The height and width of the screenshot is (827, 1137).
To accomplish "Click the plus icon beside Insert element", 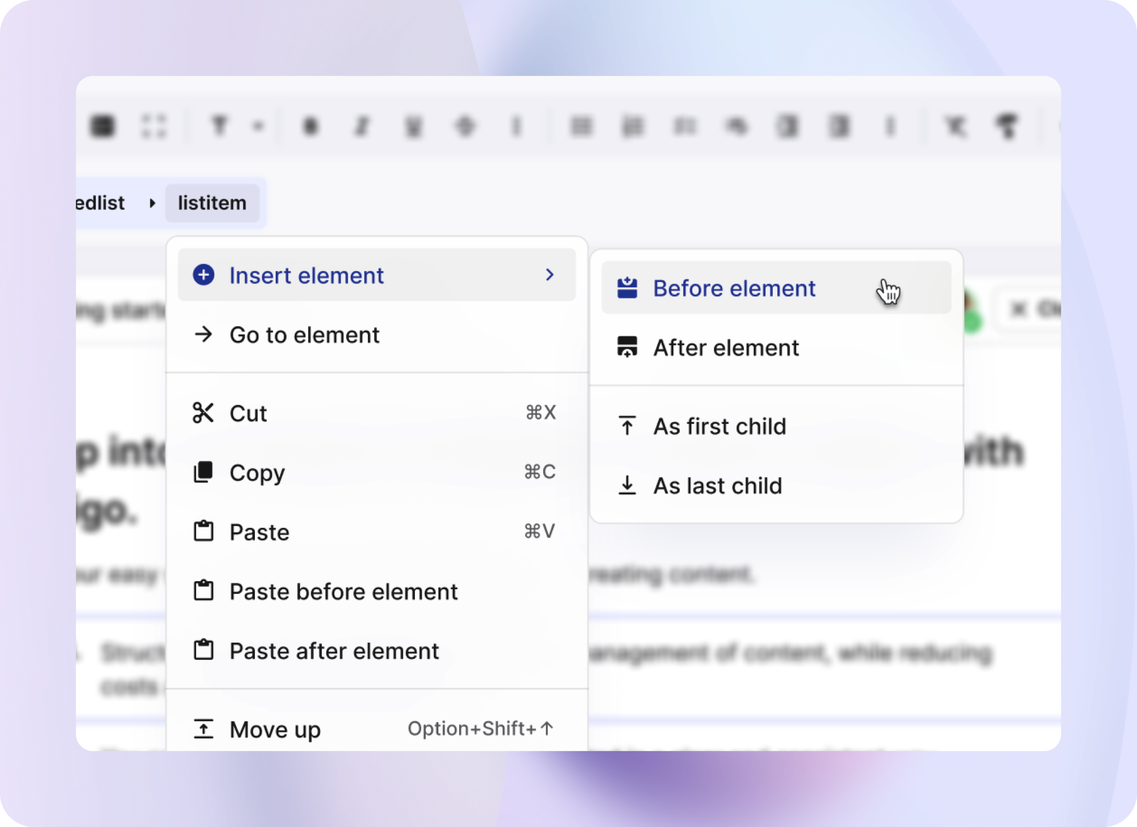I will (203, 275).
